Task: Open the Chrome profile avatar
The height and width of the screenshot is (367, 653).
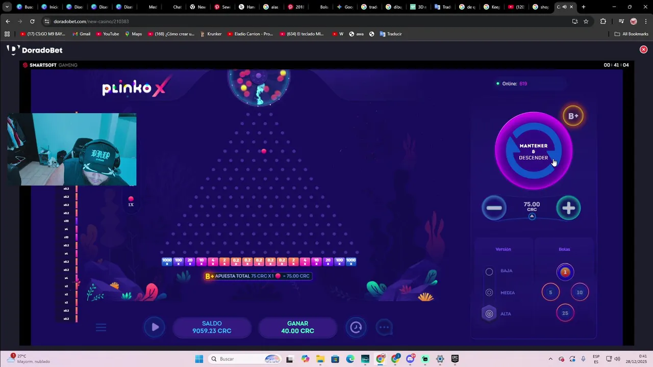Action: pyautogui.click(x=634, y=21)
